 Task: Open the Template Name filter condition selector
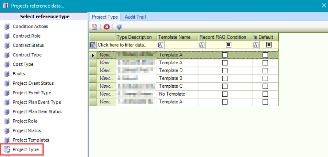[161, 45]
